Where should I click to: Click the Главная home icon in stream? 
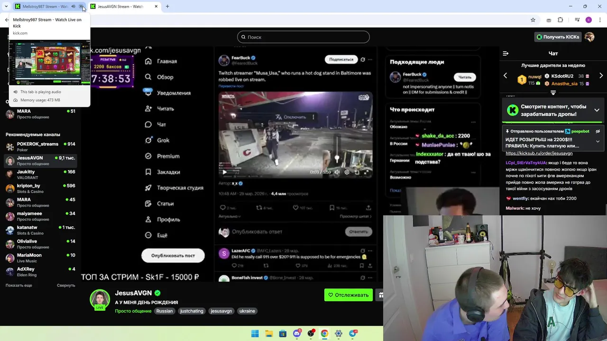[148, 61]
